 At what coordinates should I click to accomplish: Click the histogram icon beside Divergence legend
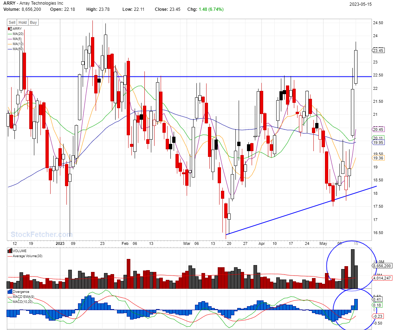[x=10, y=291]
